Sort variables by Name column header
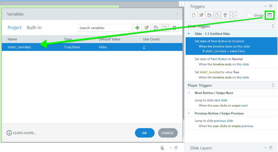278x152 pixels. [13, 39]
